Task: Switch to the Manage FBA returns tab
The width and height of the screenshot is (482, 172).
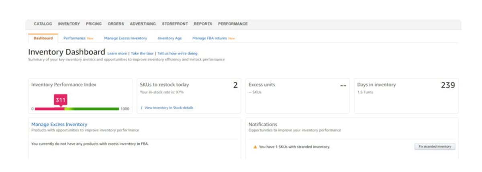Action: 213,38
